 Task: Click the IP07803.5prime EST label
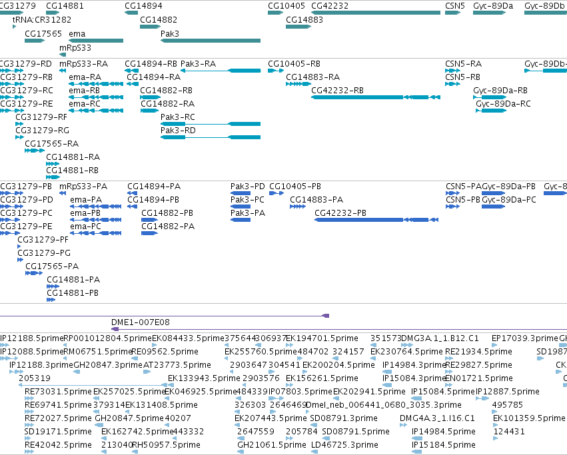click(300, 392)
